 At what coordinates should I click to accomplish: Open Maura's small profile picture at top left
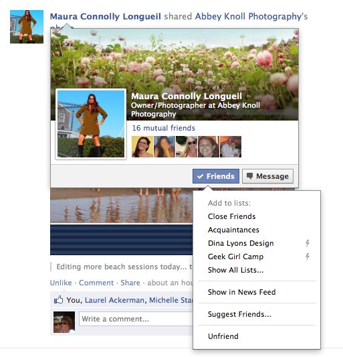(x=27, y=27)
